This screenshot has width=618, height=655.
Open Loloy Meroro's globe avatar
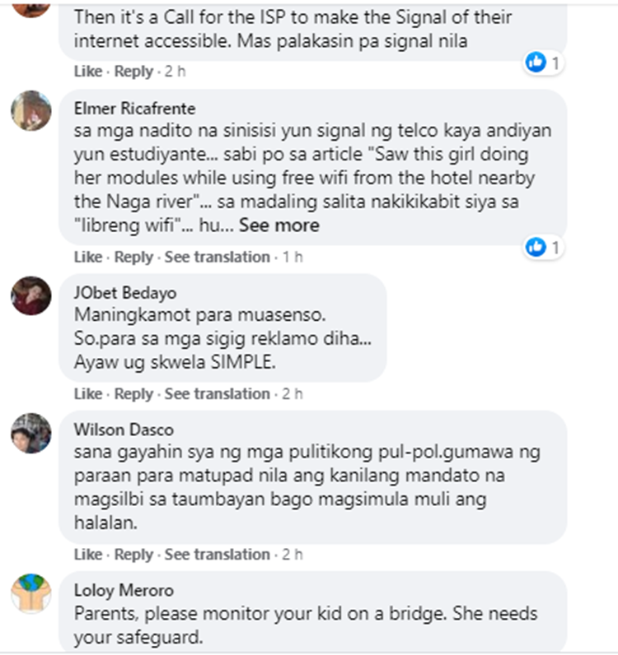tap(31, 593)
